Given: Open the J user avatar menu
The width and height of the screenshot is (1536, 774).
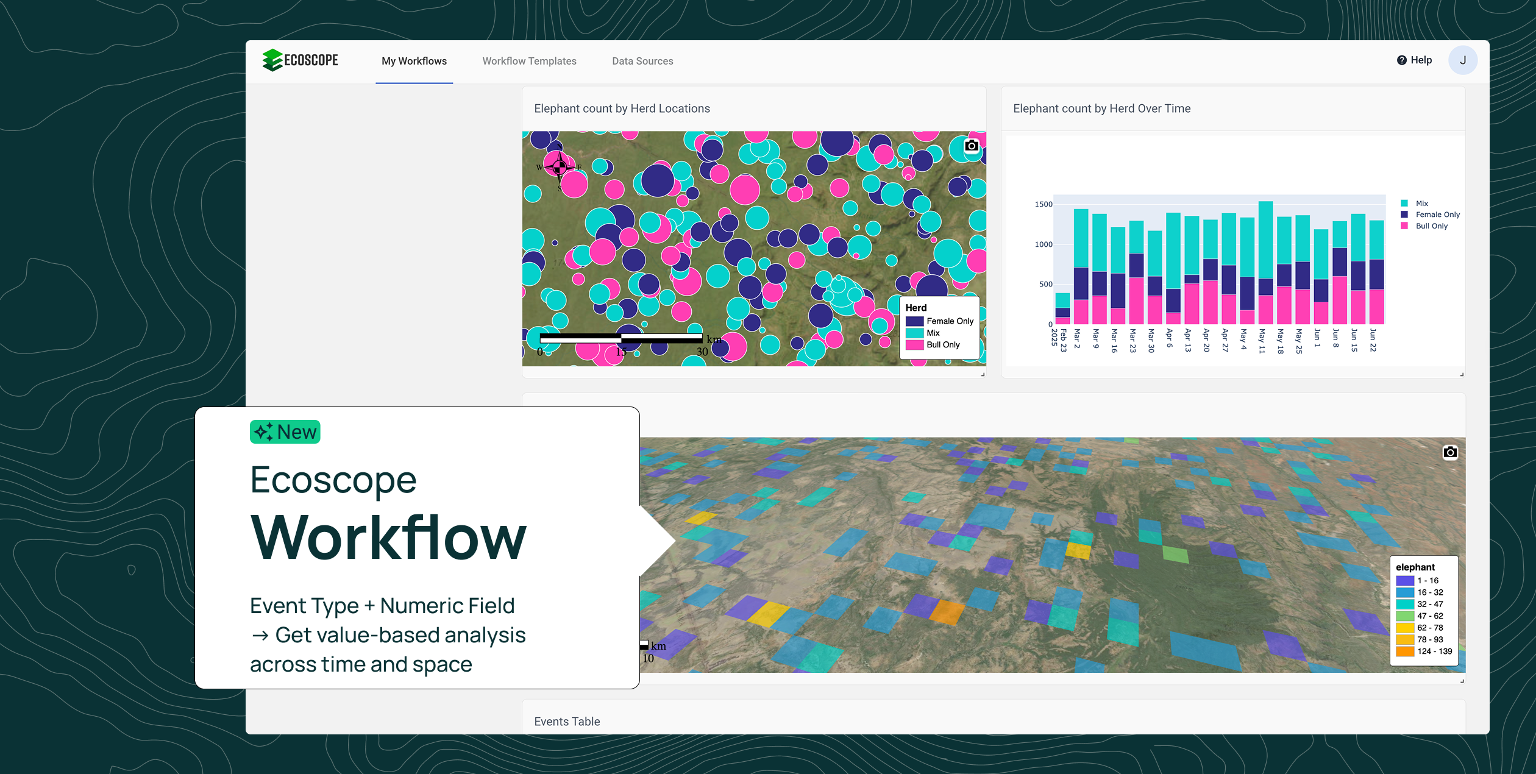Looking at the screenshot, I should click(1462, 60).
